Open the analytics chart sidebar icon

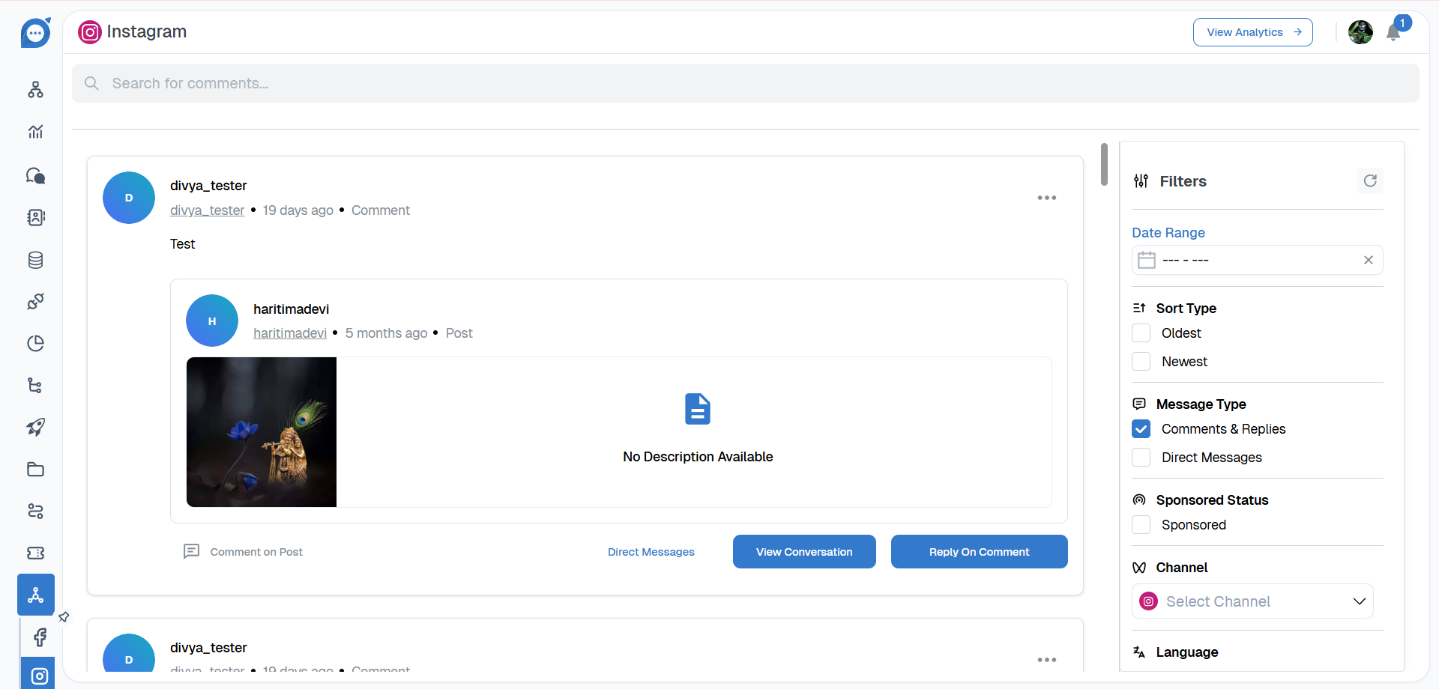tap(35, 132)
